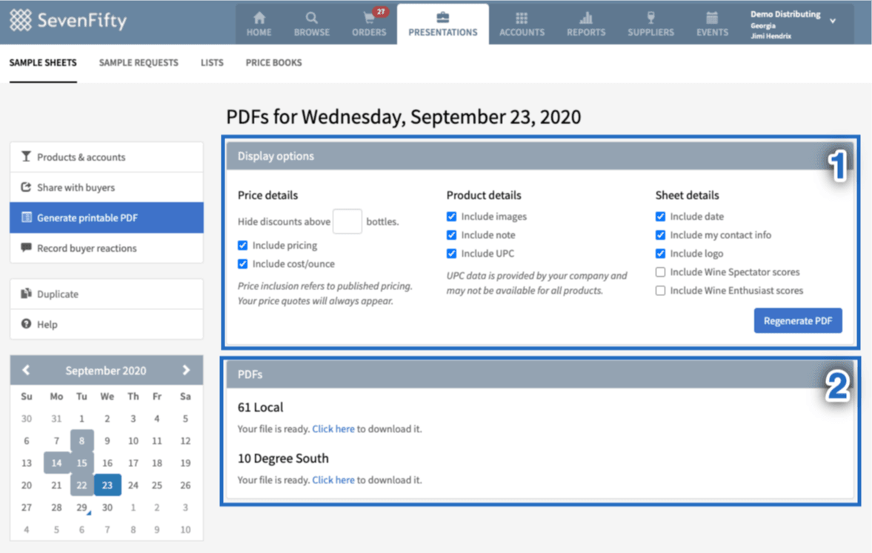This screenshot has height=553, width=872.
Task: Select Products & accounts sidebar item
Action: 106,157
